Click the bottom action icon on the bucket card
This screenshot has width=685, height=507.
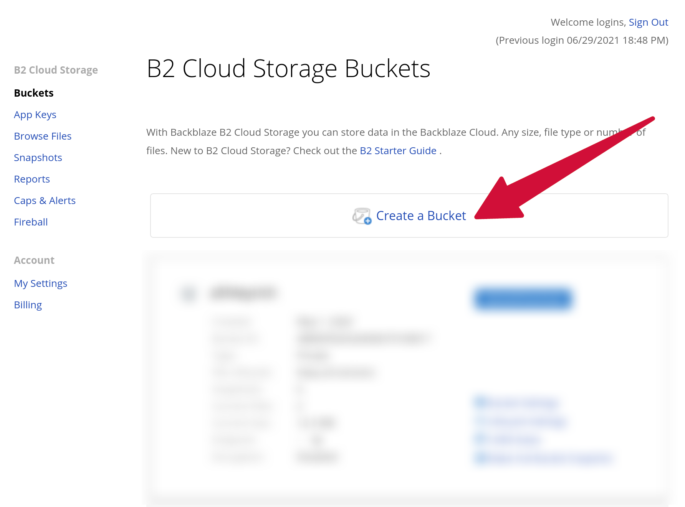pyautogui.click(x=481, y=458)
